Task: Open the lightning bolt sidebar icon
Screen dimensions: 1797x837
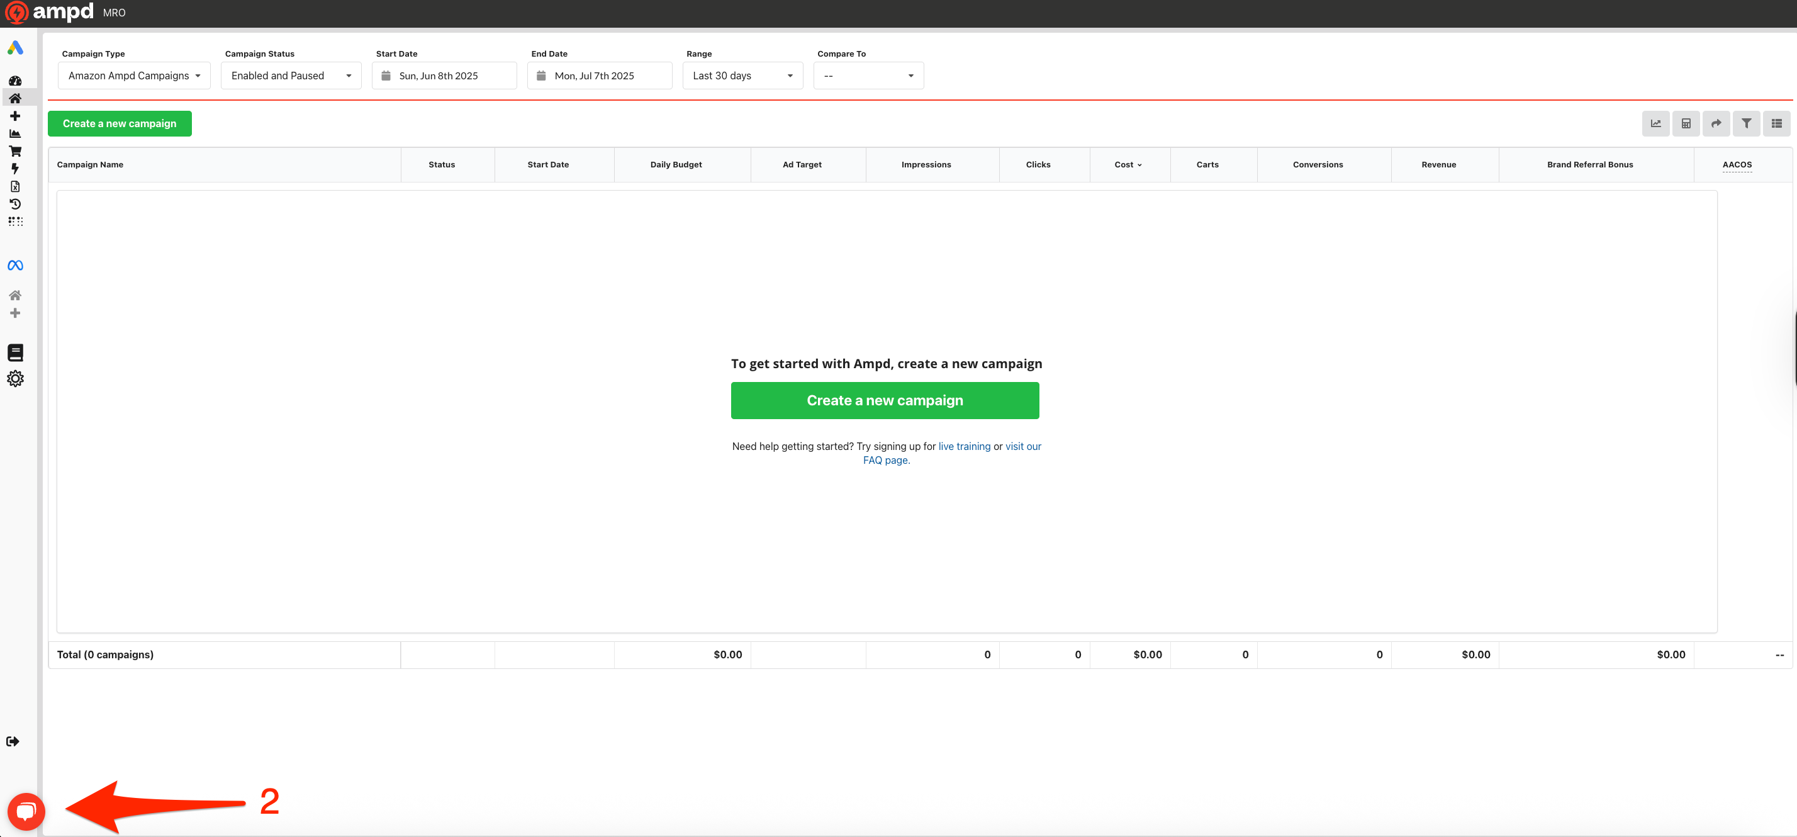Action: tap(15, 169)
